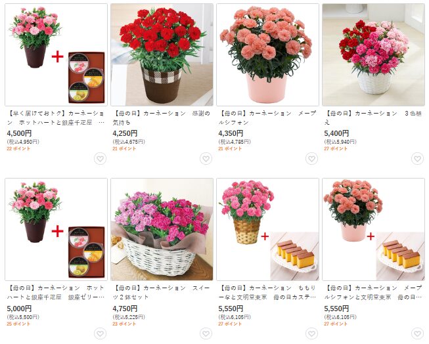Image resolution: width=429 pixels, height=344 pixels.
Task: Open the 早く届けておトク carnation set image
Action: point(56,54)
